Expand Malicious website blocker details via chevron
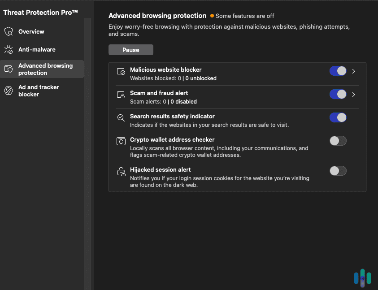Screen dimensions: 378x290 [x=353, y=71]
